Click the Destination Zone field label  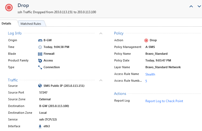coord(20,113)
